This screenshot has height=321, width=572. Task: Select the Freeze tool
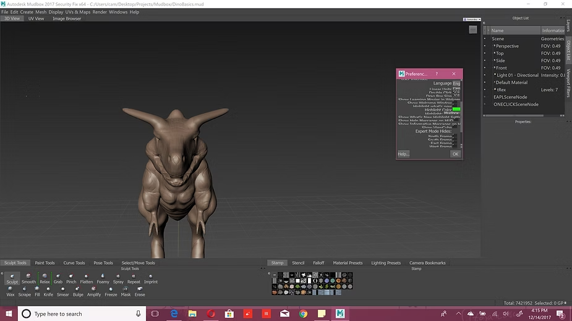111,291
